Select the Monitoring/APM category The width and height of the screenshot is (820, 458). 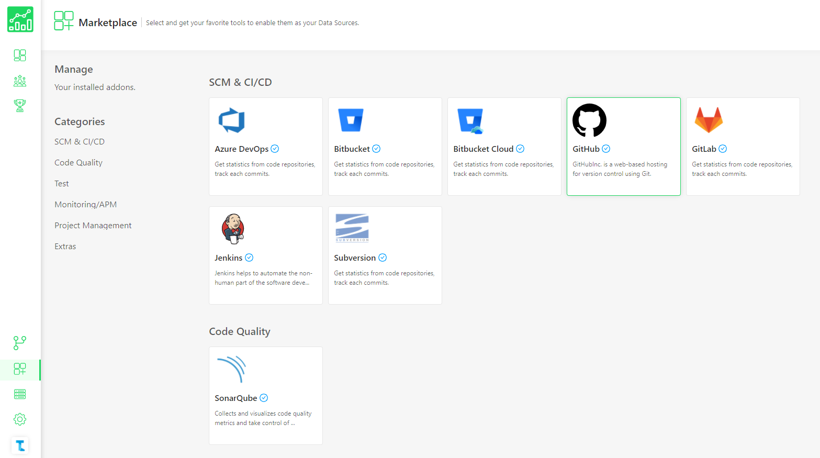click(86, 205)
